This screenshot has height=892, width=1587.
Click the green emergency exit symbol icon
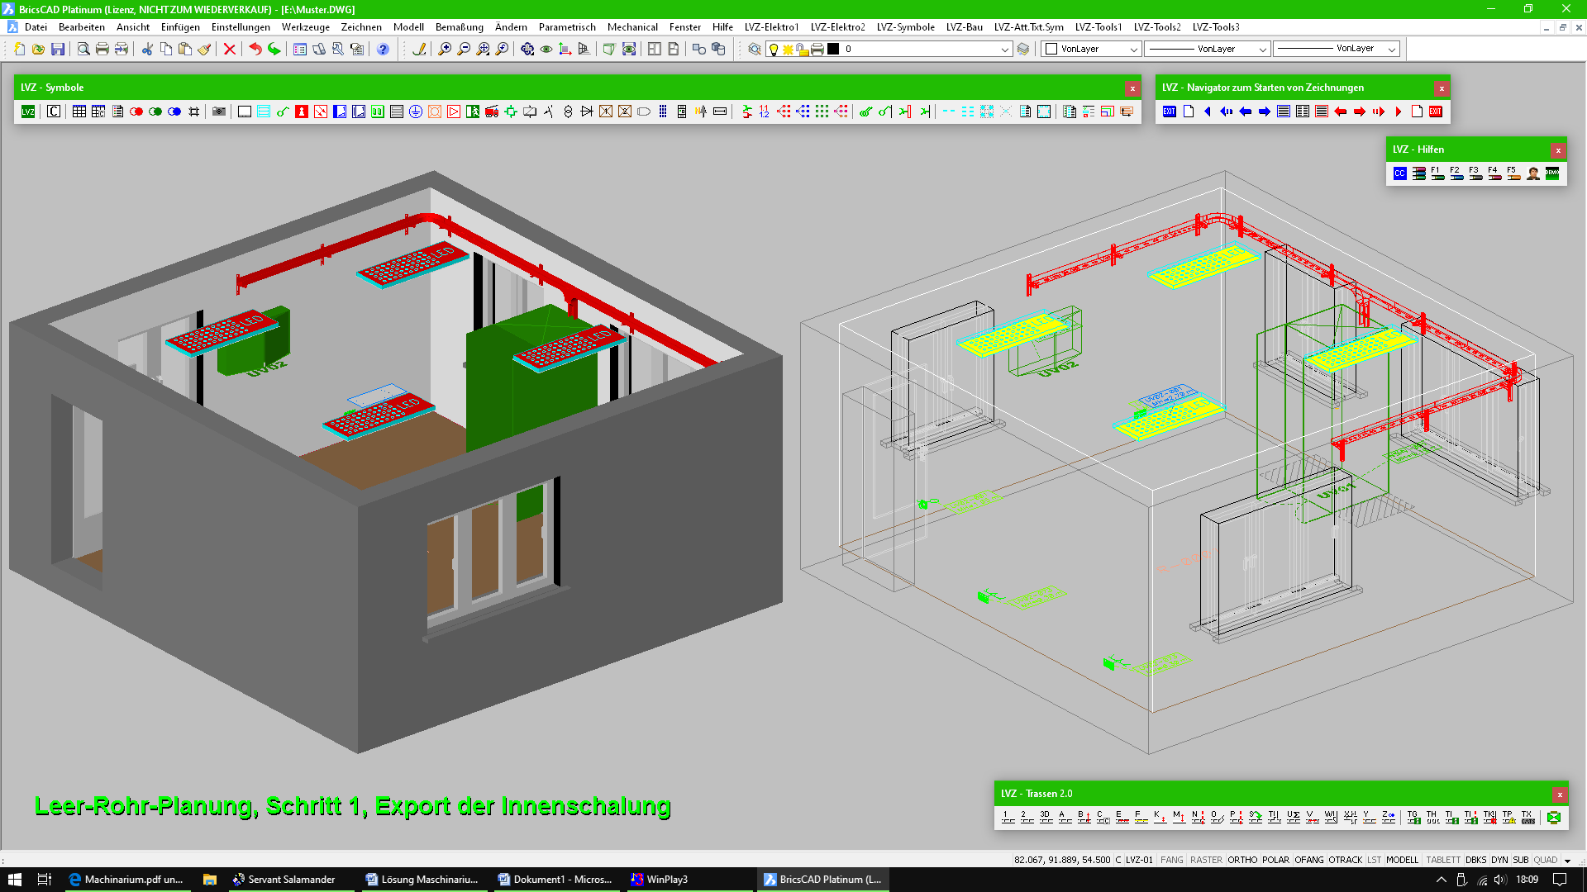473,111
